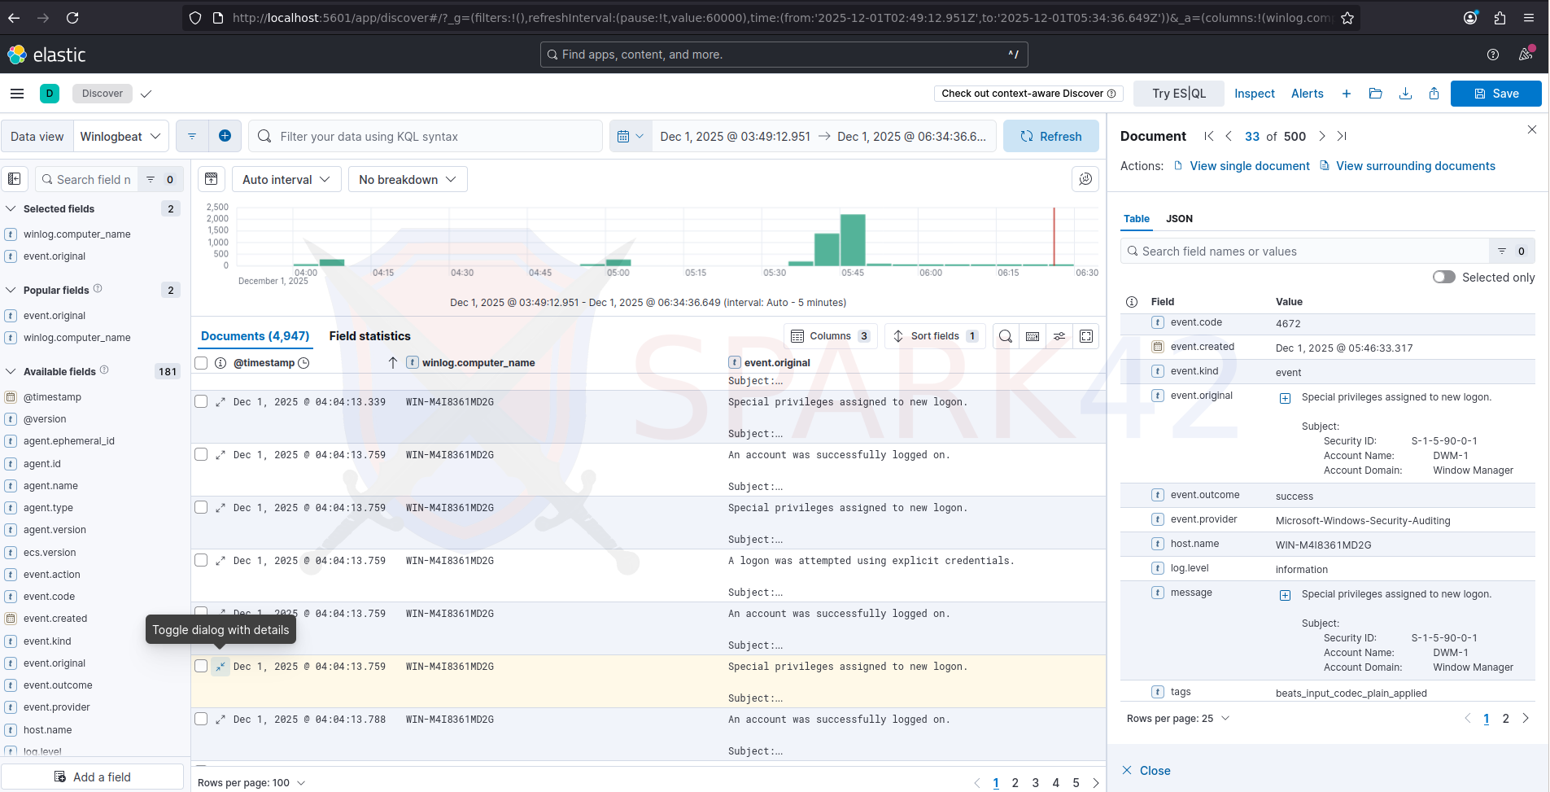
Task: Open the Auto interval dropdown
Action: (x=286, y=179)
